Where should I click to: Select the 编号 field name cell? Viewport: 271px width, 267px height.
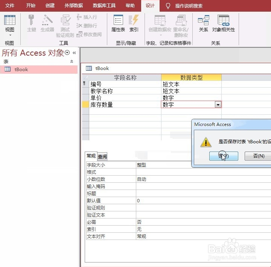point(125,84)
